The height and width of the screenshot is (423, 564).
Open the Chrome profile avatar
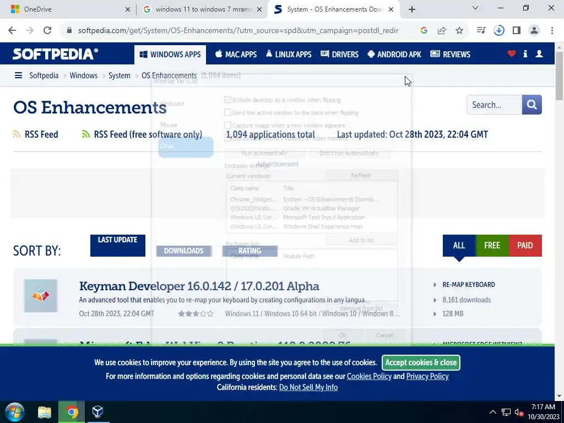pos(534,31)
